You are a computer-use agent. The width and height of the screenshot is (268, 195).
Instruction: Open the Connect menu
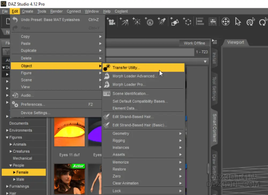click(74, 11)
